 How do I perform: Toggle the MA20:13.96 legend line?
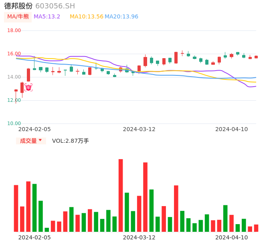pyautogui.click(x=121, y=17)
